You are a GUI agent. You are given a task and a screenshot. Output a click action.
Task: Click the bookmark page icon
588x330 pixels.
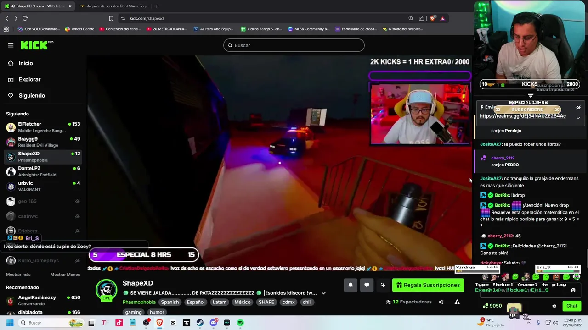tap(111, 18)
